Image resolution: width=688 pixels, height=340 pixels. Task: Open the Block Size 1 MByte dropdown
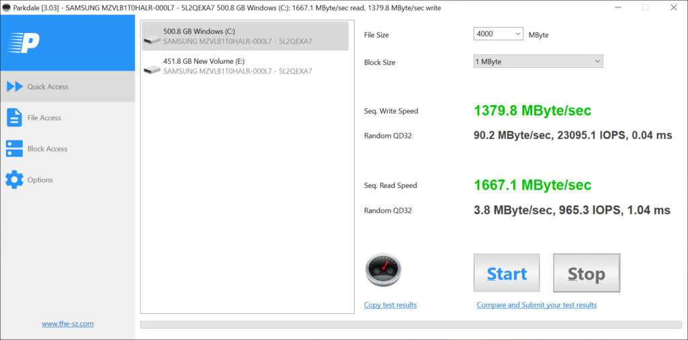click(x=538, y=61)
